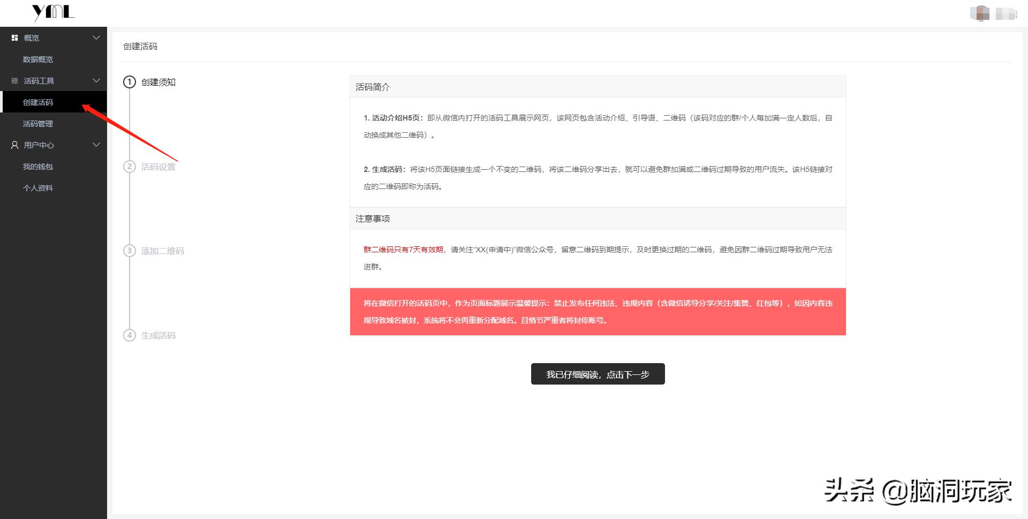
Task: Click the 用户中心 person icon in sidebar
Action: pyautogui.click(x=13, y=145)
